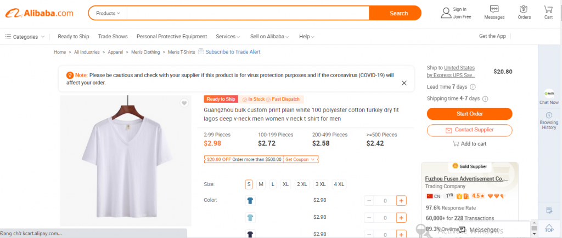The width and height of the screenshot is (562, 238).
Task: Open the Cart icon
Action: [x=548, y=10]
